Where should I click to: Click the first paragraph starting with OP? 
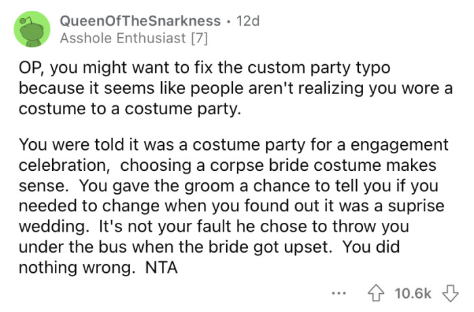pos(230,89)
